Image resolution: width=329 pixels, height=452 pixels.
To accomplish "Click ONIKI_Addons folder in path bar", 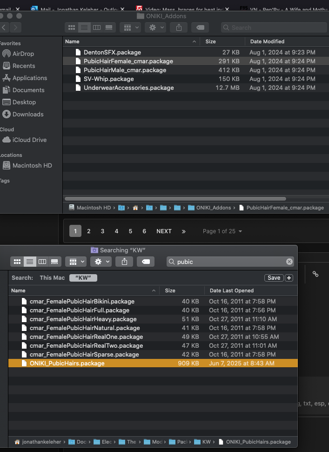I will [209, 208].
